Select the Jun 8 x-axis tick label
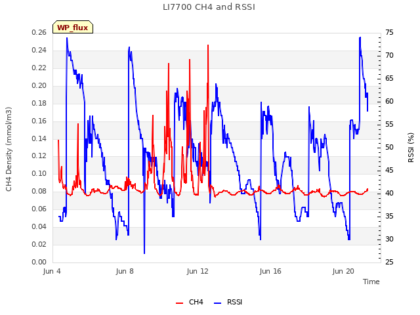Image resolution: width=420 pixels, height=315 pixels. 125,271
